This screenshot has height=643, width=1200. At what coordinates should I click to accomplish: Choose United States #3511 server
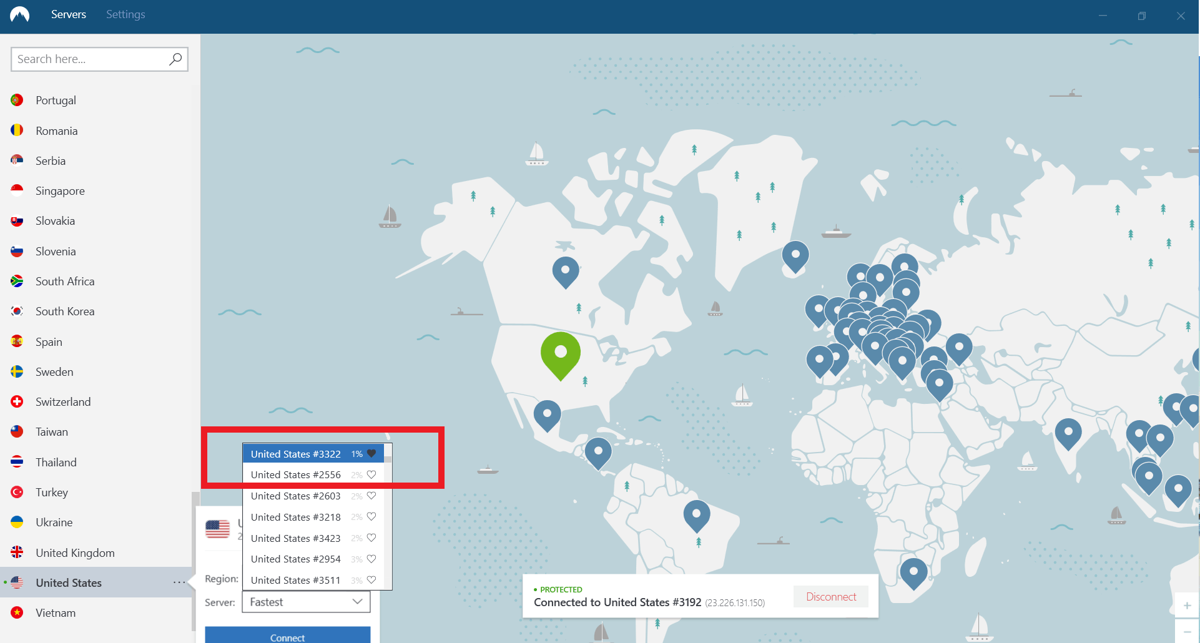tap(313, 580)
